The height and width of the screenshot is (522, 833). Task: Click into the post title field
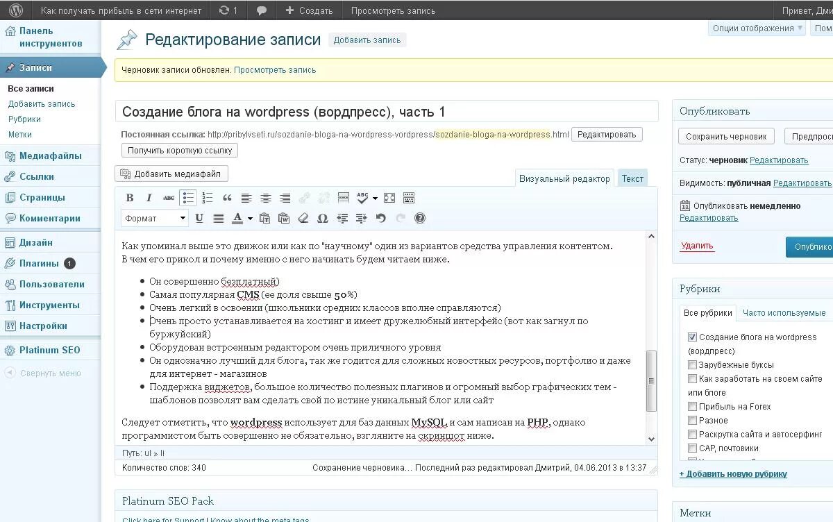tap(387, 112)
